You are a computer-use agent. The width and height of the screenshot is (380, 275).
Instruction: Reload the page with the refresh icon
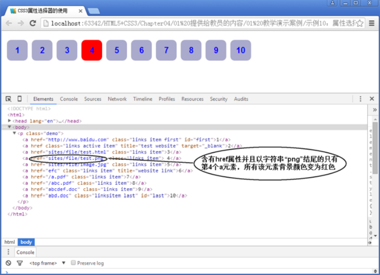(x=33, y=23)
